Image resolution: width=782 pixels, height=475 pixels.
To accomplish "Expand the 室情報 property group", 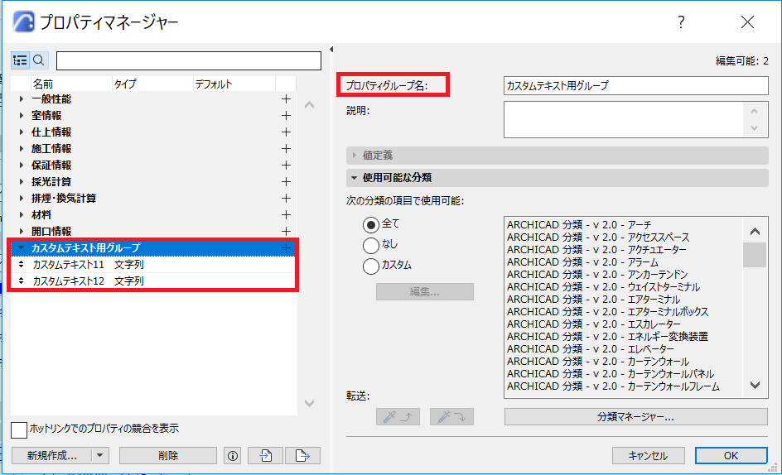I will point(22,116).
